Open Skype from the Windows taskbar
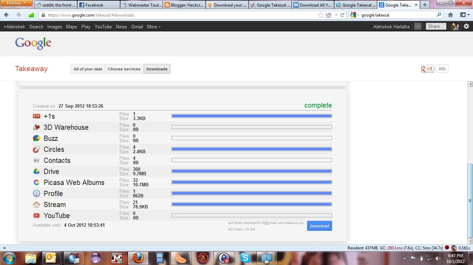The image size is (473, 265). [246, 258]
